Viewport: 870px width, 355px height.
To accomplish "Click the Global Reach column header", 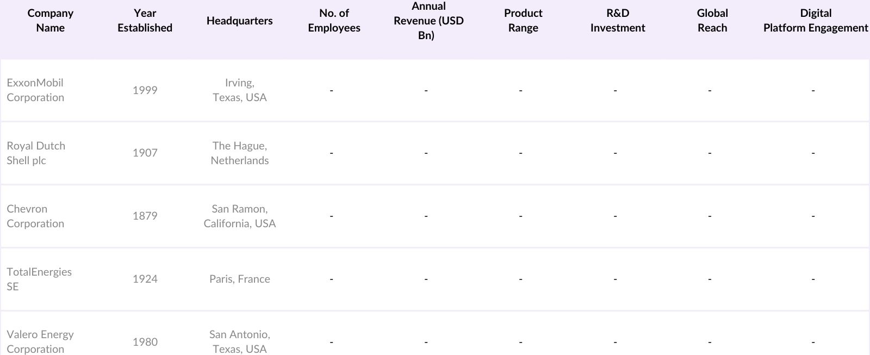I will click(712, 21).
